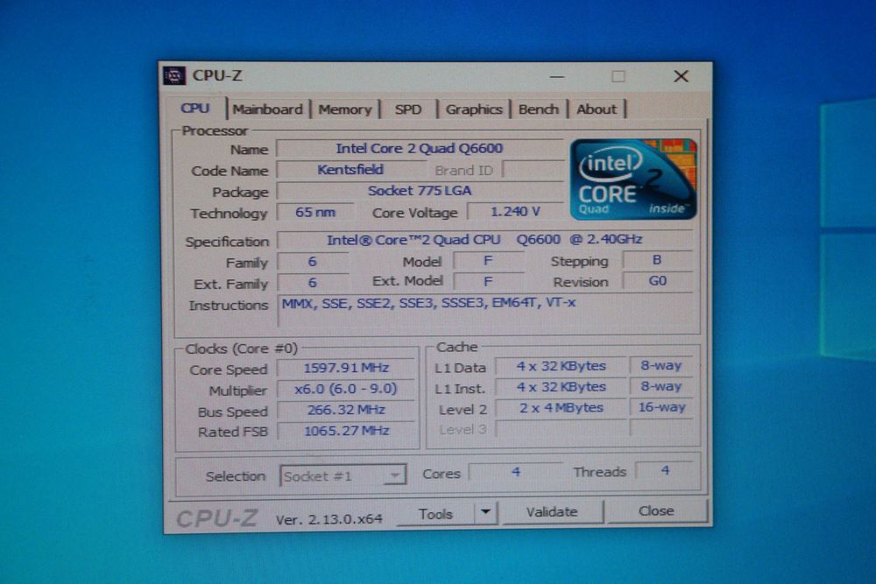Click the Code Name value Kentsfield
Image resolution: width=876 pixels, height=584 pixels.
[350, 170]
